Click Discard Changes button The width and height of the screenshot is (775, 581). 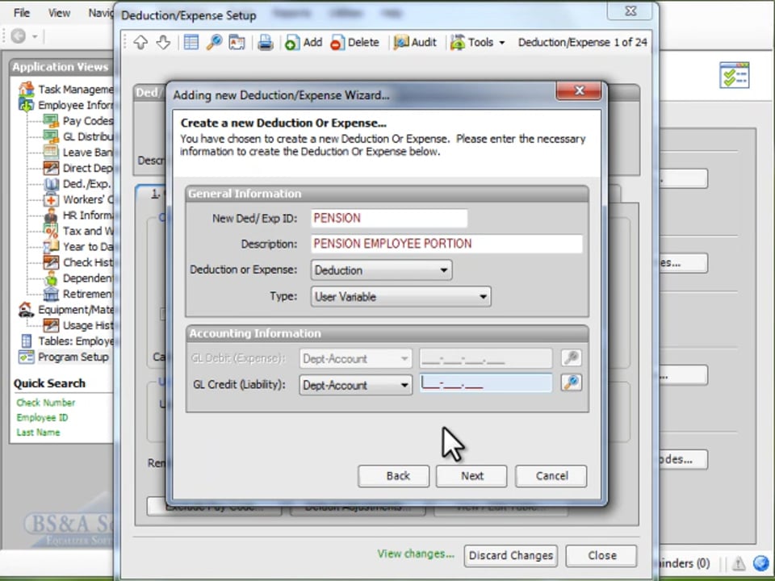click(x=510, y=556)
